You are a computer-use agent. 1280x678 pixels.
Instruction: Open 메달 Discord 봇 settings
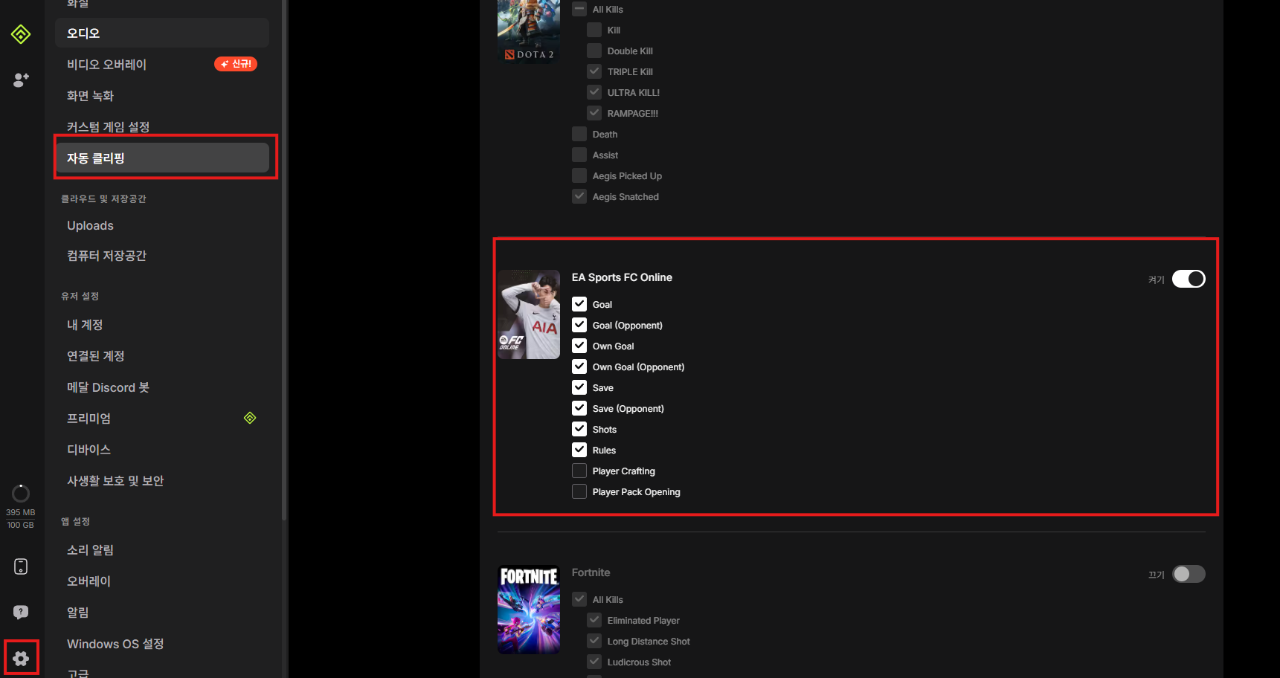(x=108, y=387)
